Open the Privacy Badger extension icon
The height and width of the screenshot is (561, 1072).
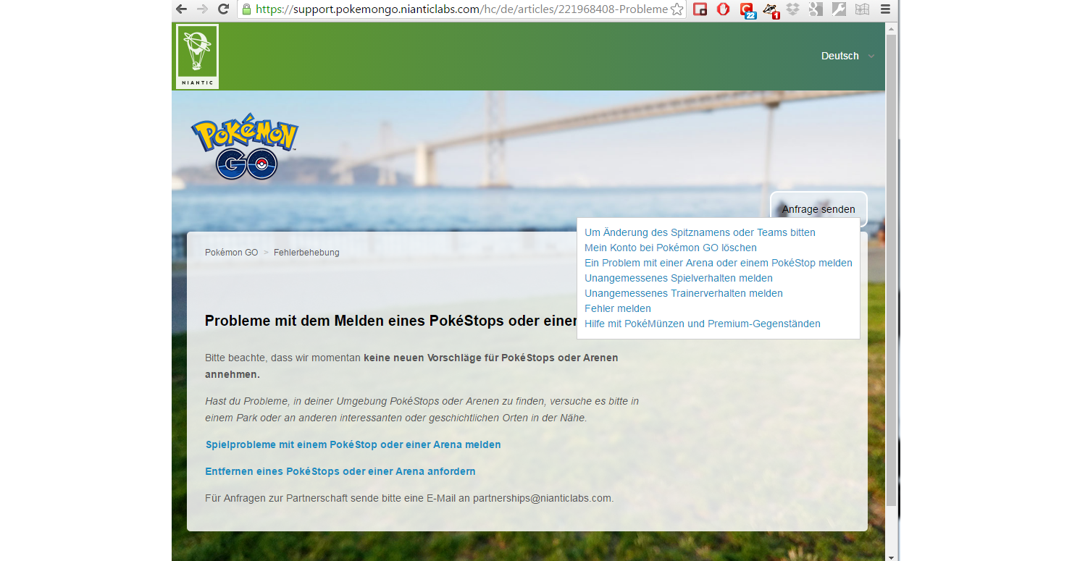(770, 9)
